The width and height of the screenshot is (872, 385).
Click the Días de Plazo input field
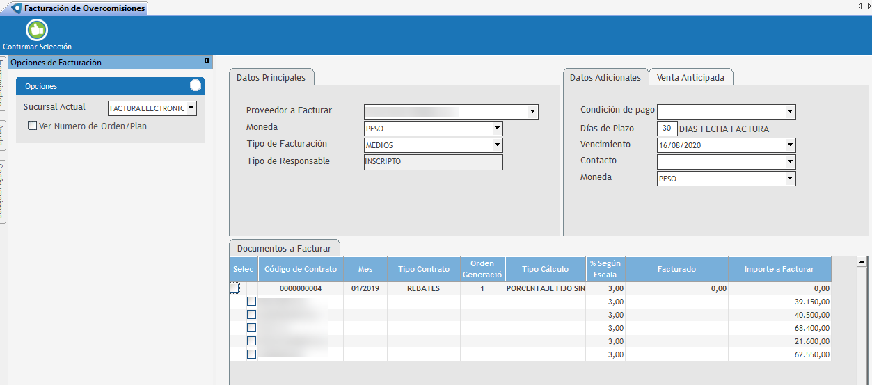(667, 129)
